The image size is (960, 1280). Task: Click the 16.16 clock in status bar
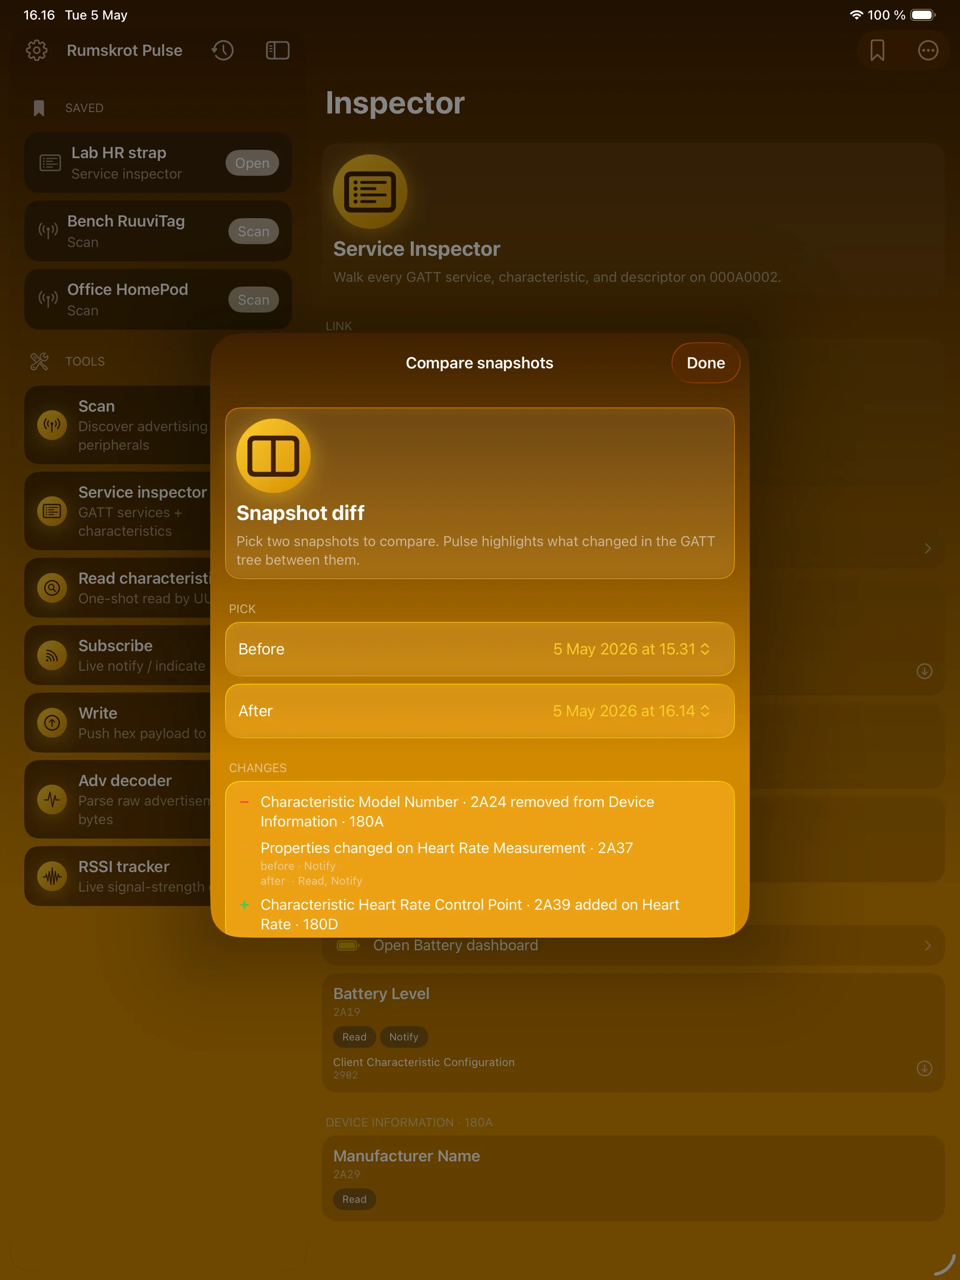39,15
